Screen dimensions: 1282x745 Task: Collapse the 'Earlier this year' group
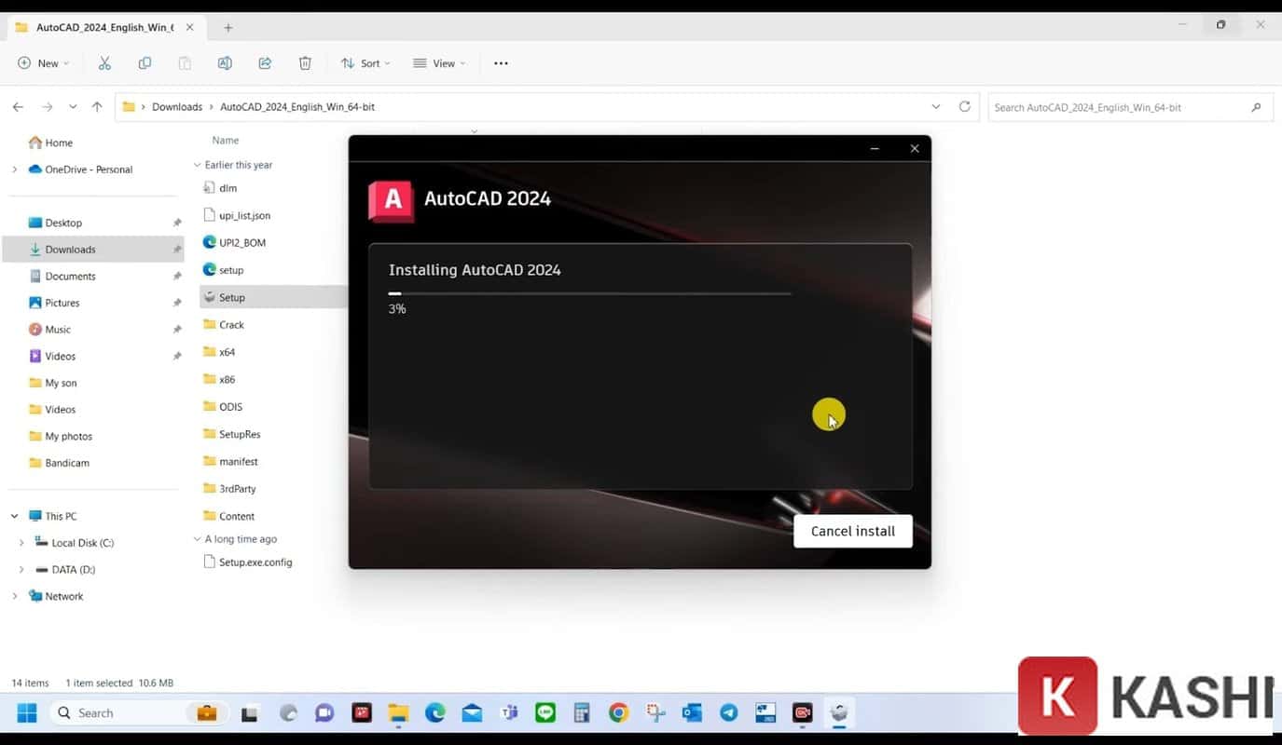(x=197, y=165)
